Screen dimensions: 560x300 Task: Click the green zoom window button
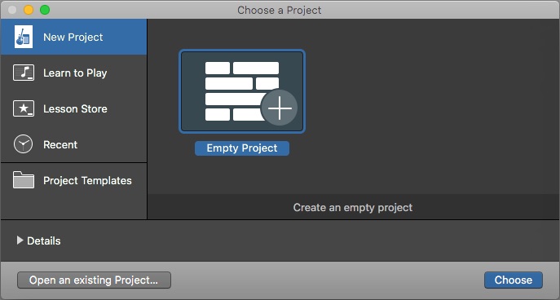pyautogui.click(x=45, y=10)
